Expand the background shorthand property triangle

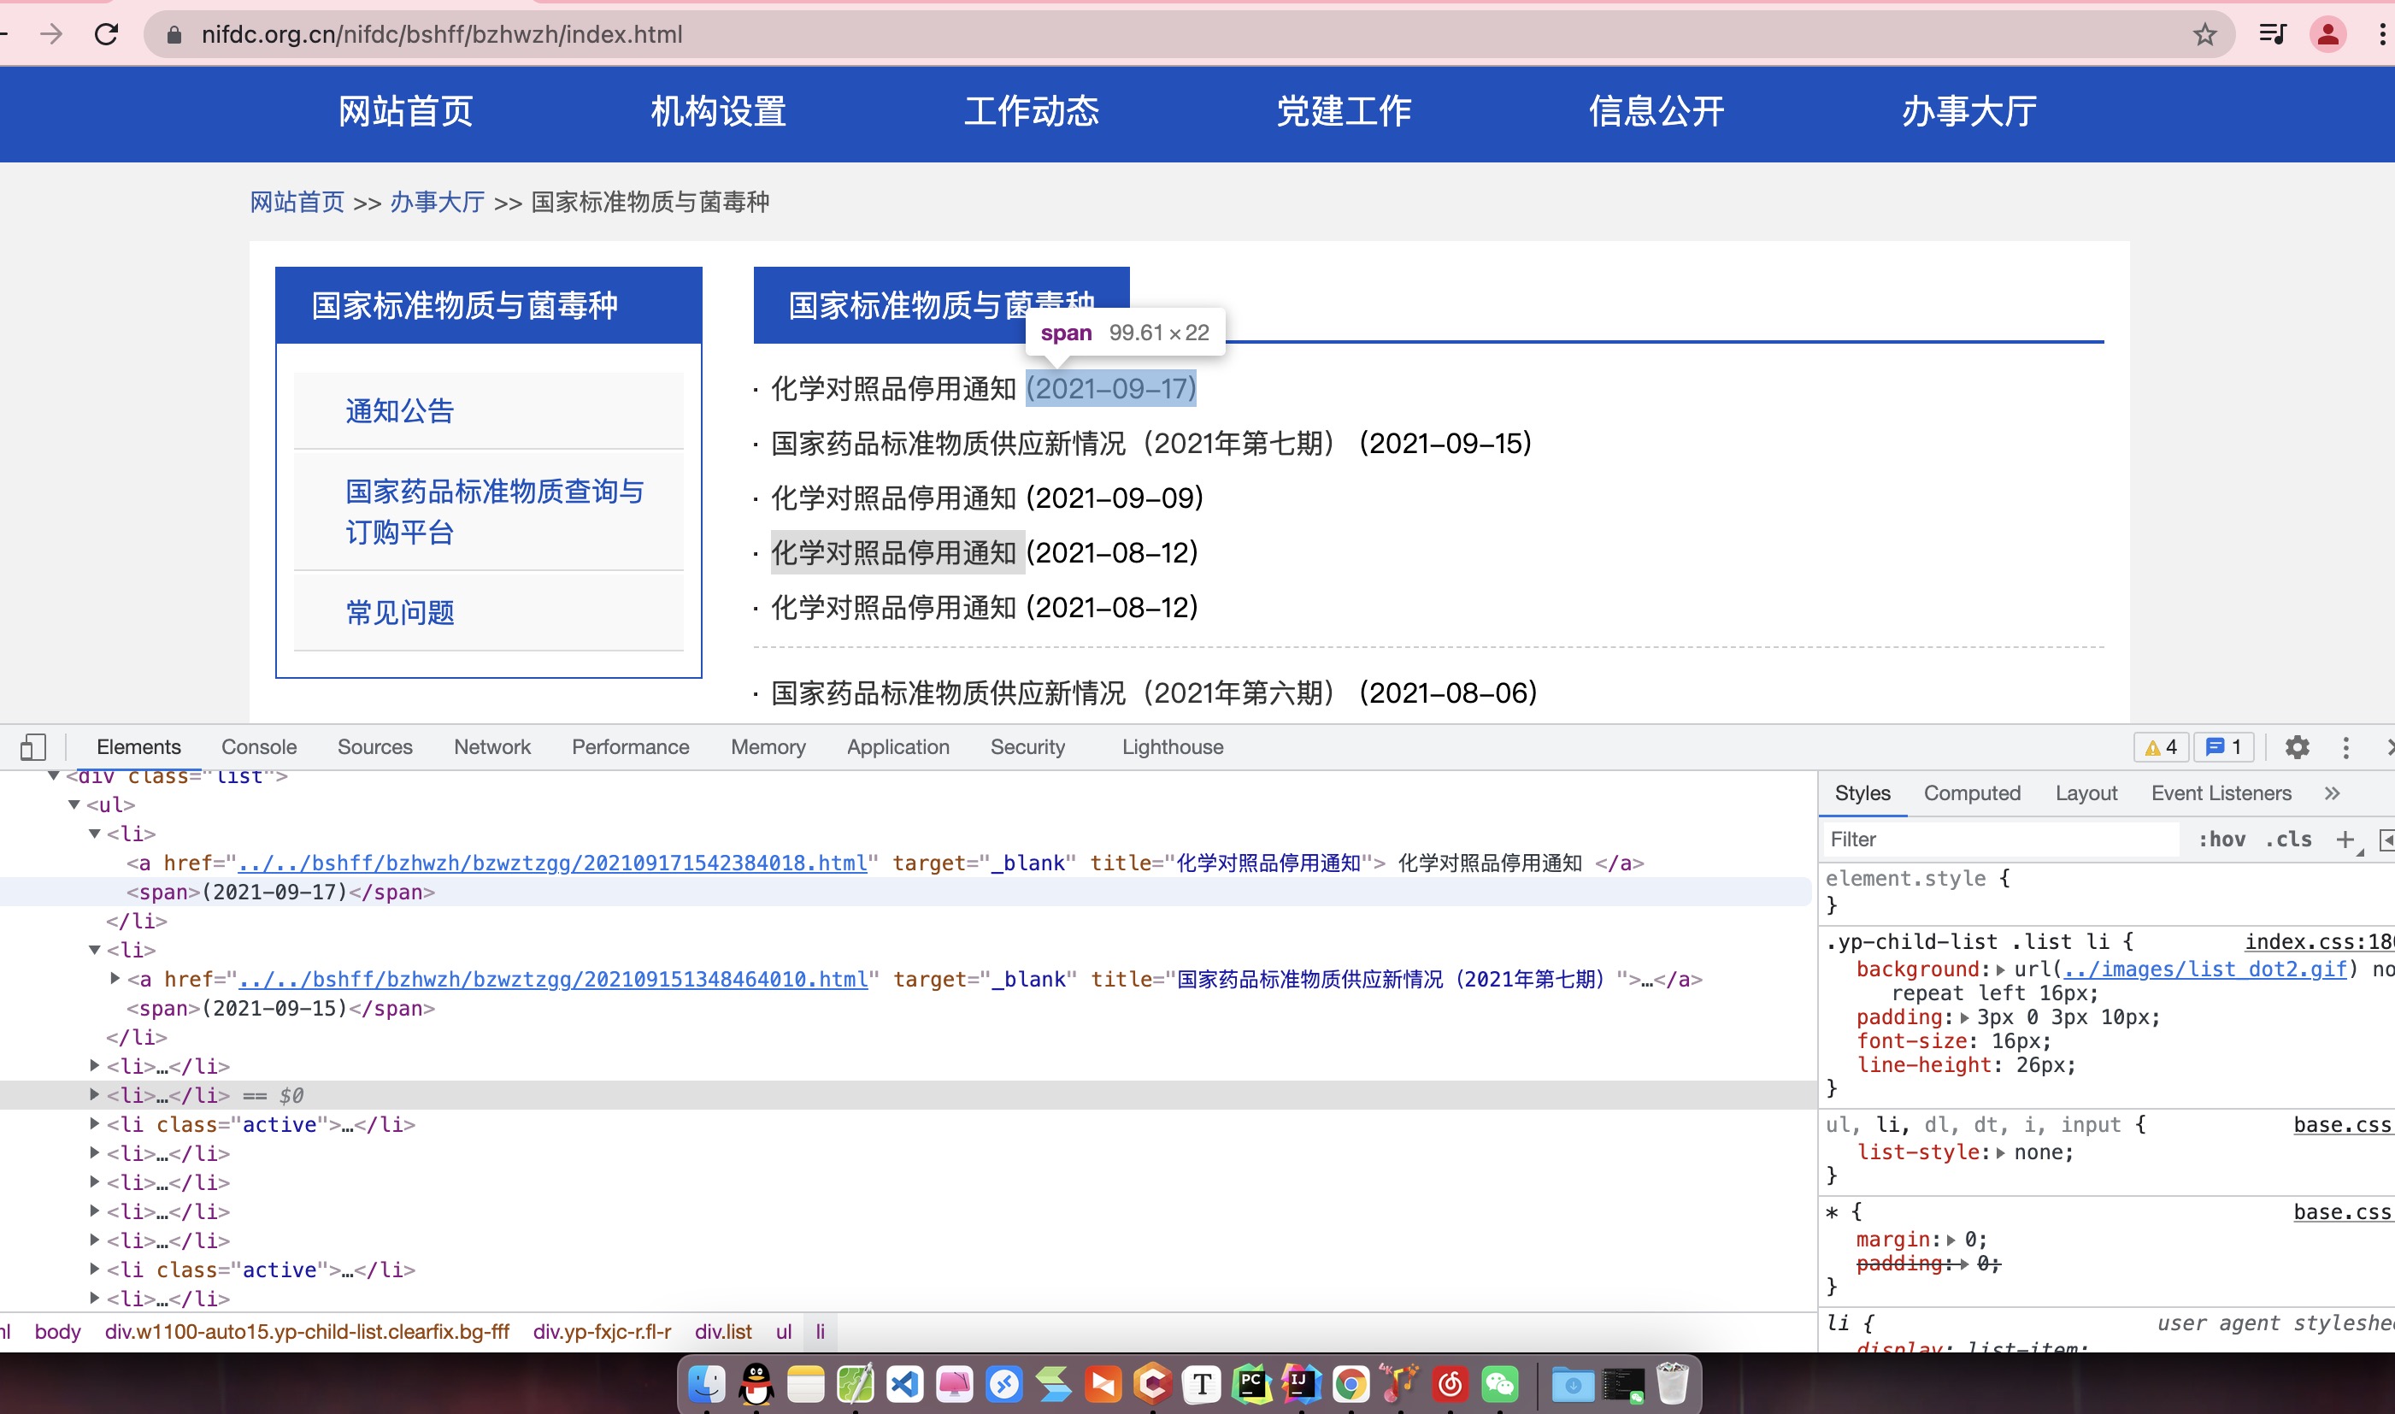[2001, 969]
